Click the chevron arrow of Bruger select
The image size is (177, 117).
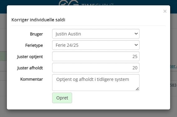point(136,34)
